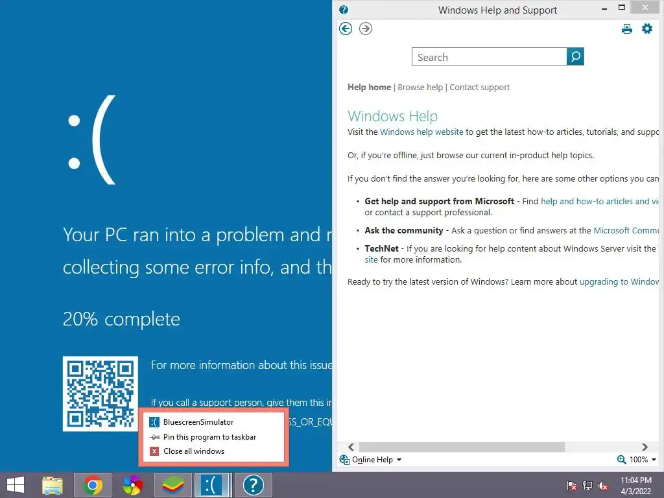
Task: Click the zoom magnifier icon
Action: coord(621,460)
